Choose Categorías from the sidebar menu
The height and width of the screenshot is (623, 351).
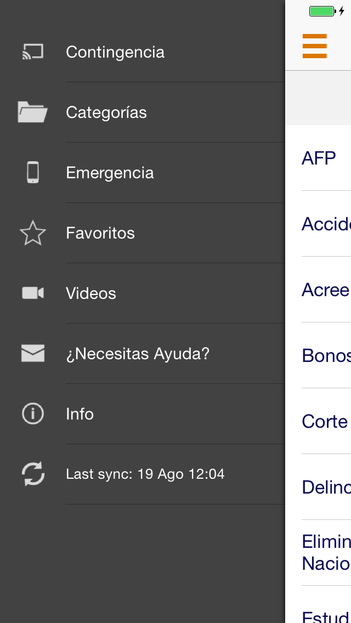(106, 112)
